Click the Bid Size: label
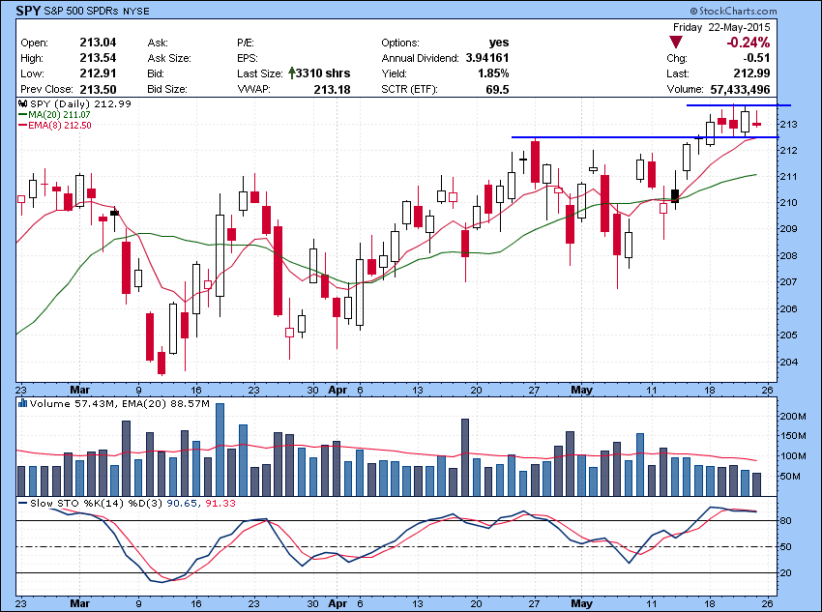Viewport: 822px width, 612px height. click(x=167, y=89)
